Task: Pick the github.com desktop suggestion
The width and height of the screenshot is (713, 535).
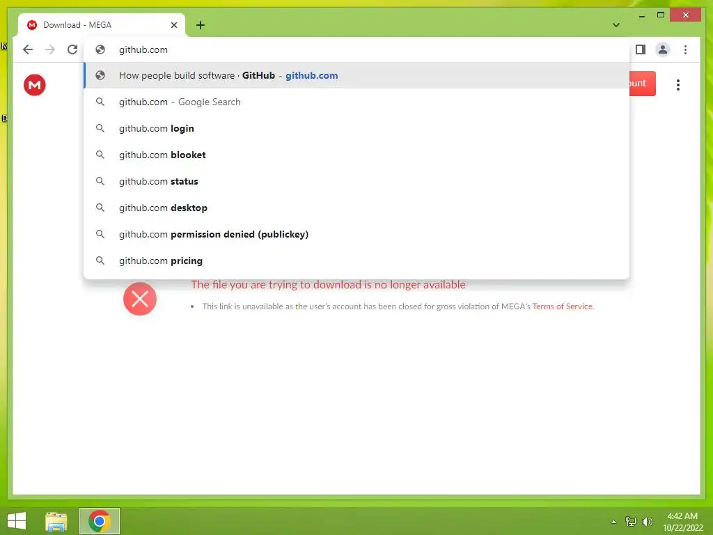Action: pyautogui.click(x=356, y=208)
